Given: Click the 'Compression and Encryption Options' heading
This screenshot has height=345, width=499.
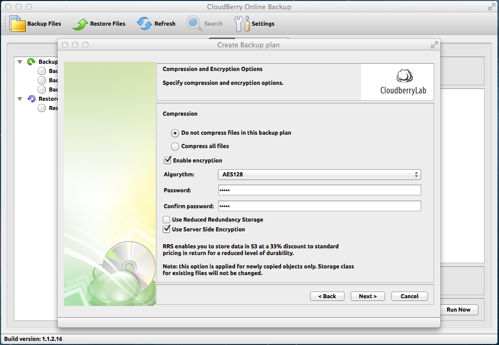Looking at the screenshot, I should click(213, 69).
